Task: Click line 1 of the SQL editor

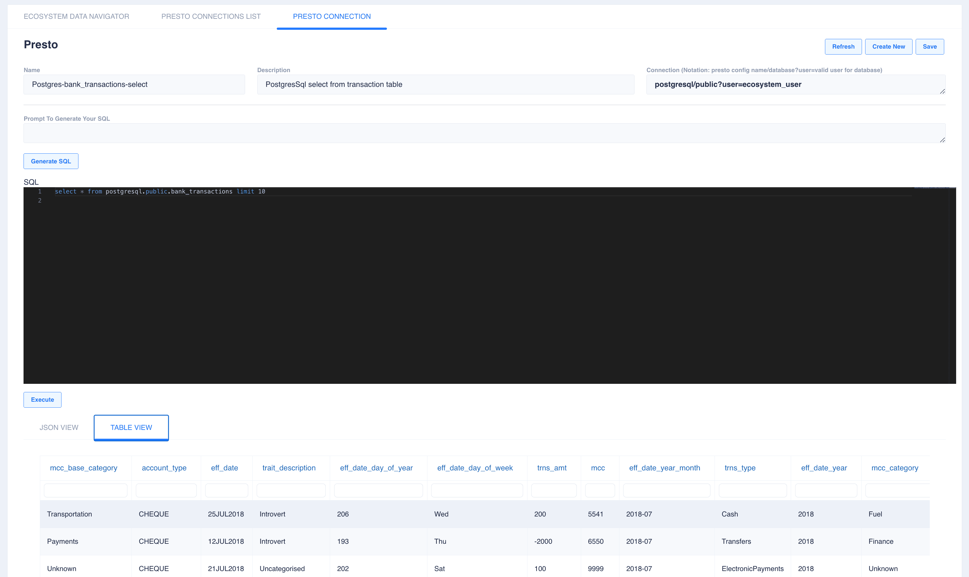Action: 160,191
